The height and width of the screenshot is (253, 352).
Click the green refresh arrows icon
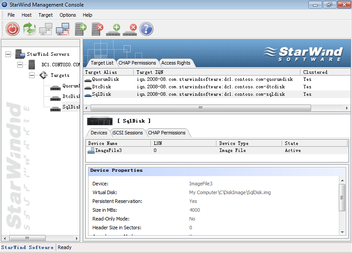coord(29,29)
